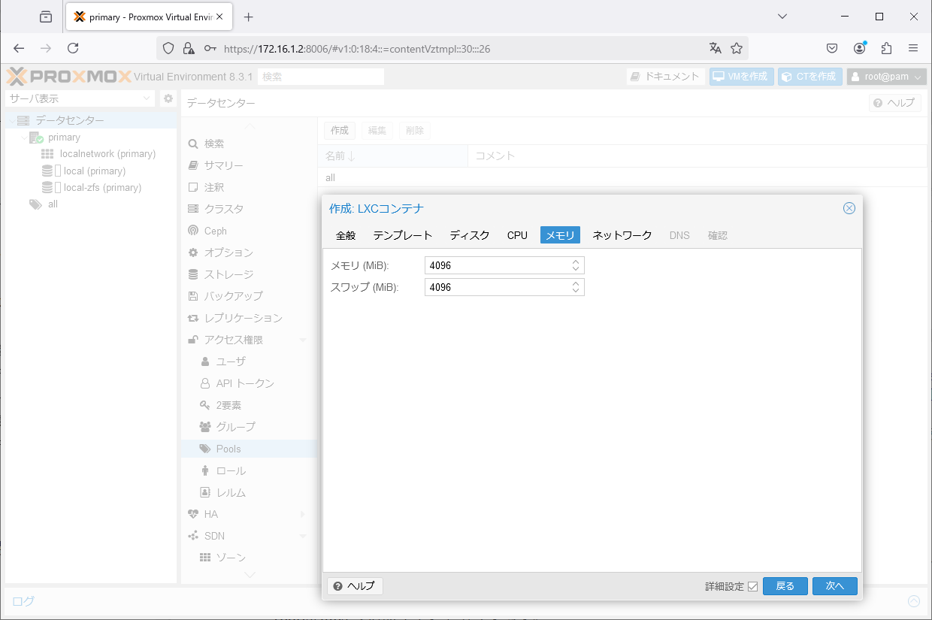
Task: Close the LXC container creation dialog
Action: tap(849, 208)
